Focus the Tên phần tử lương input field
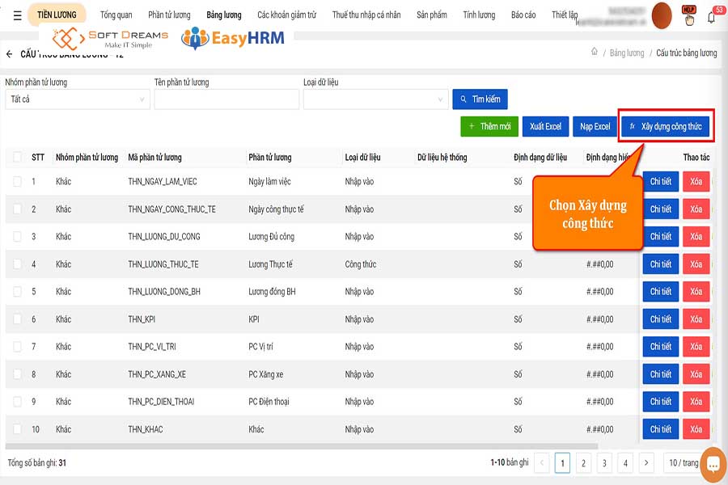728x485 pixels. (x=225, y=99)
